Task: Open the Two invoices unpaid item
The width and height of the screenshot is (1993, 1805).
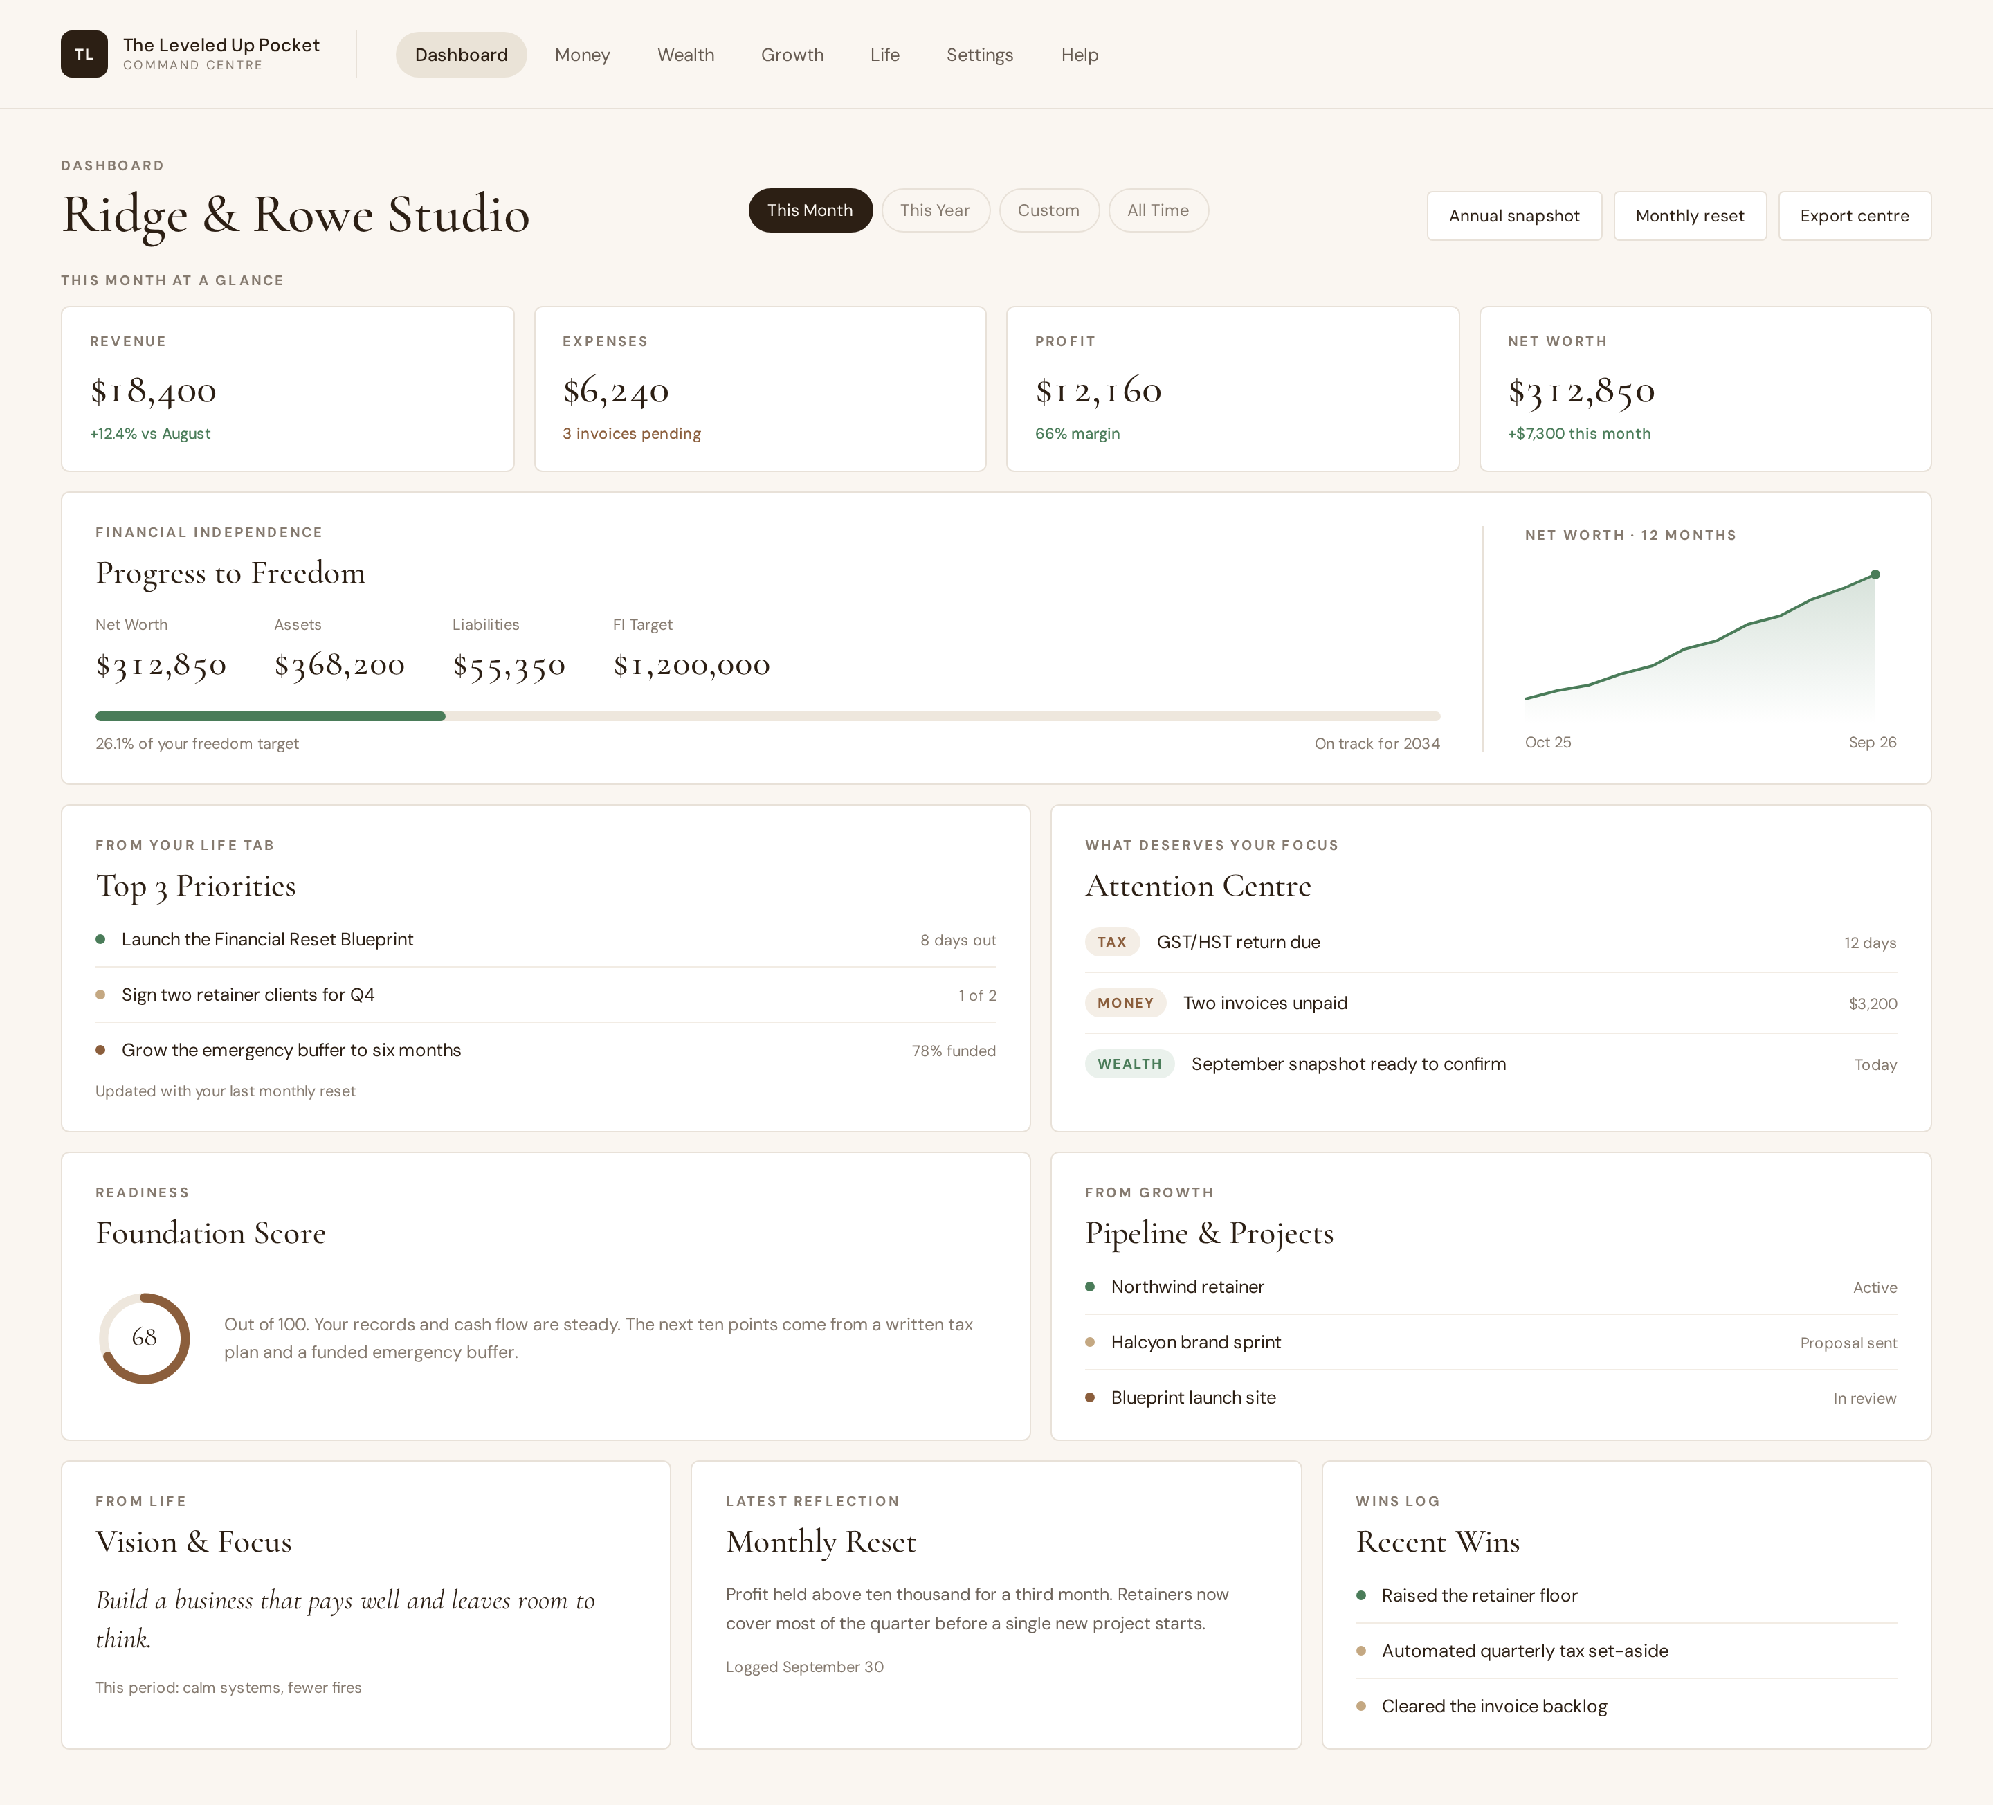Action: (1491, 1004)
